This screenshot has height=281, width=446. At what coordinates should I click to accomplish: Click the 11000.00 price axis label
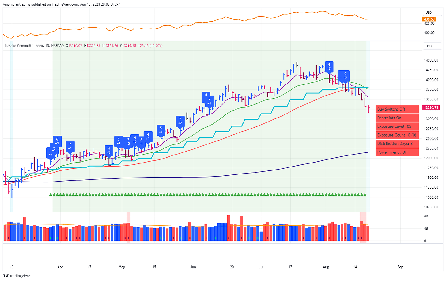431,197
